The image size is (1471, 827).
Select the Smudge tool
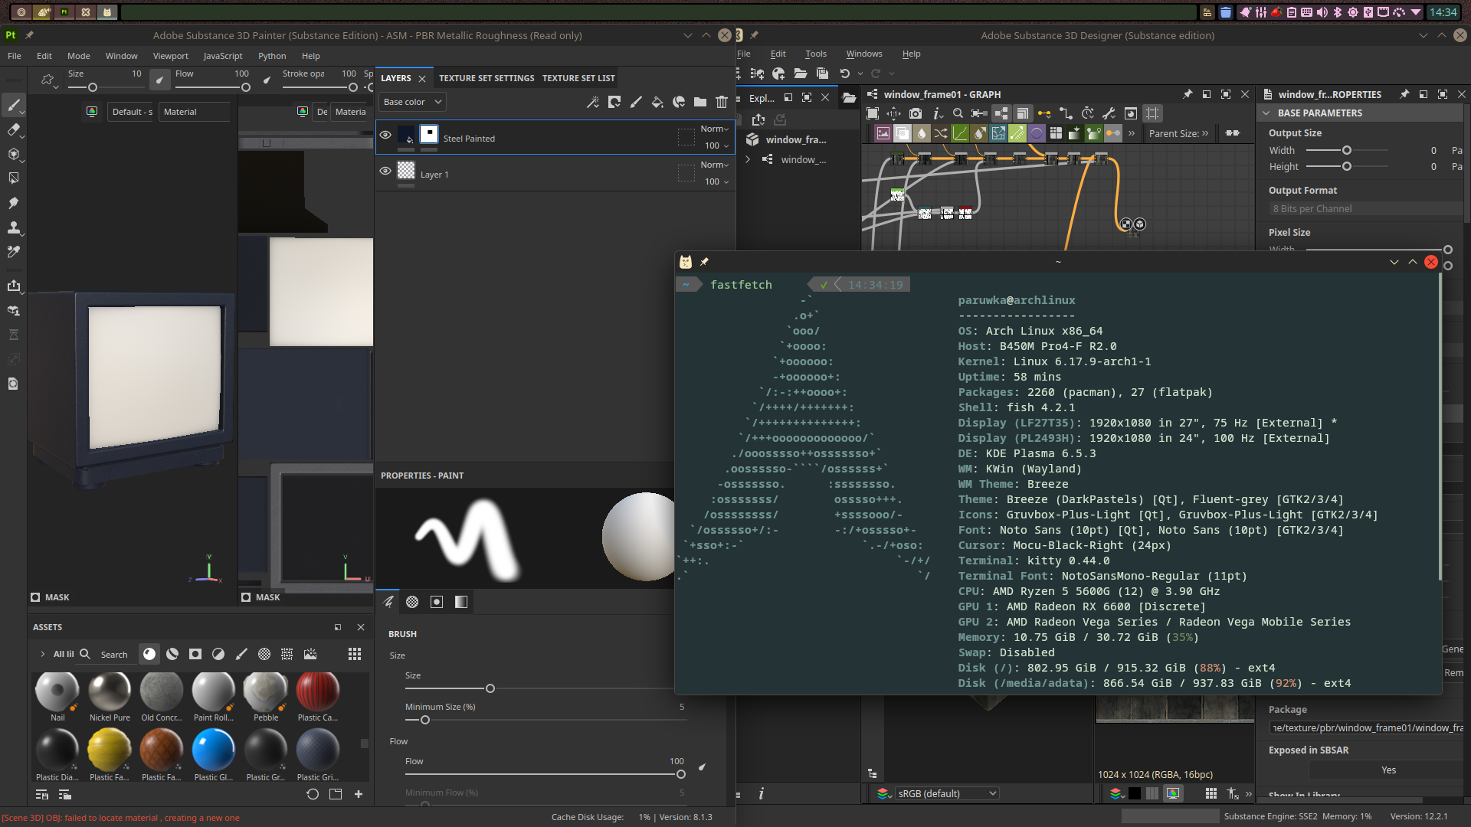tap(13, 203)
